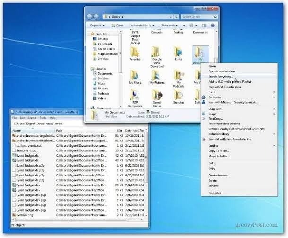Click the Open button in Explorer toolbar
The width and height of the screenshot is (288, 238).
coord(117,26)
